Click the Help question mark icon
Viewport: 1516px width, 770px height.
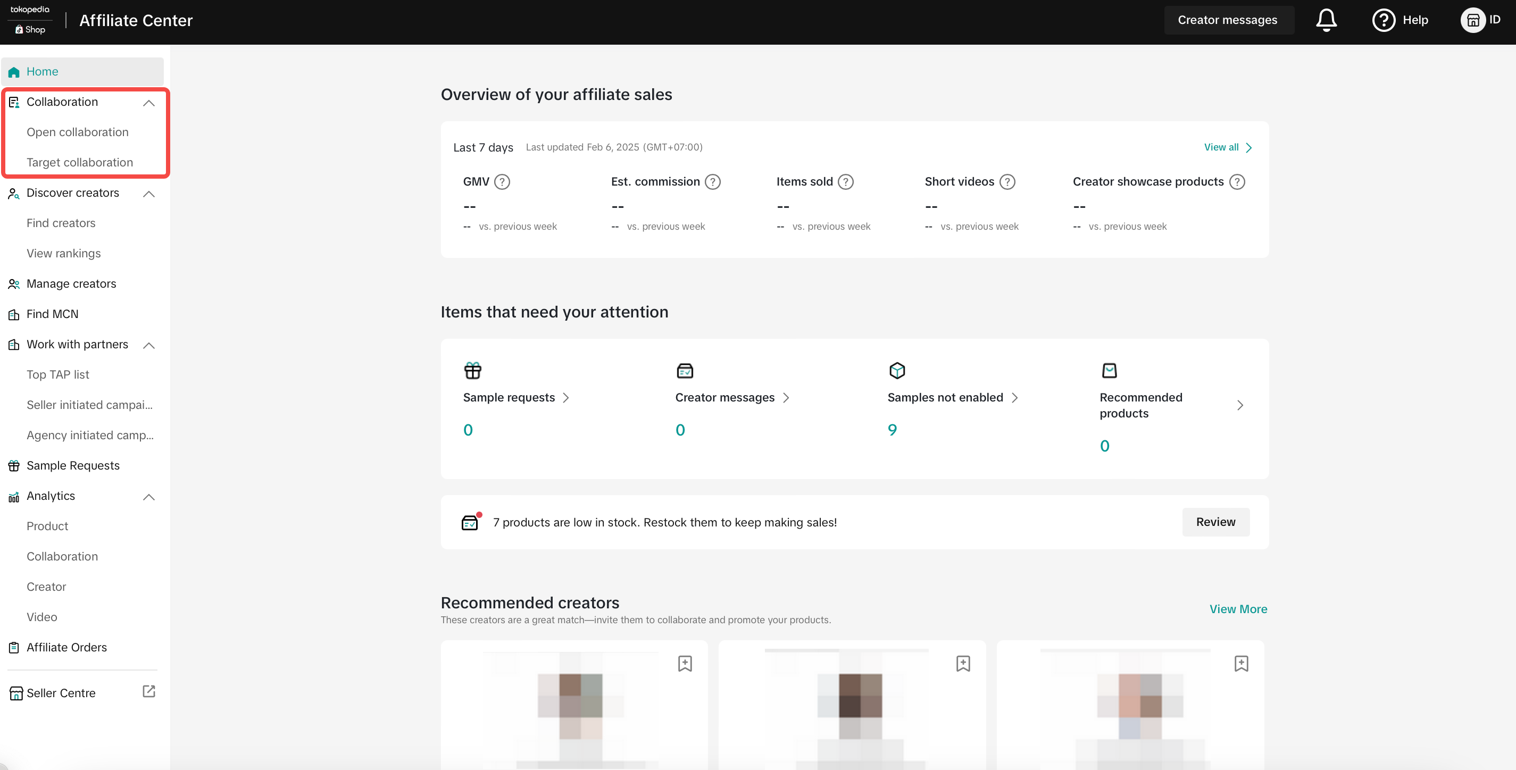(x=1383, y=20)
